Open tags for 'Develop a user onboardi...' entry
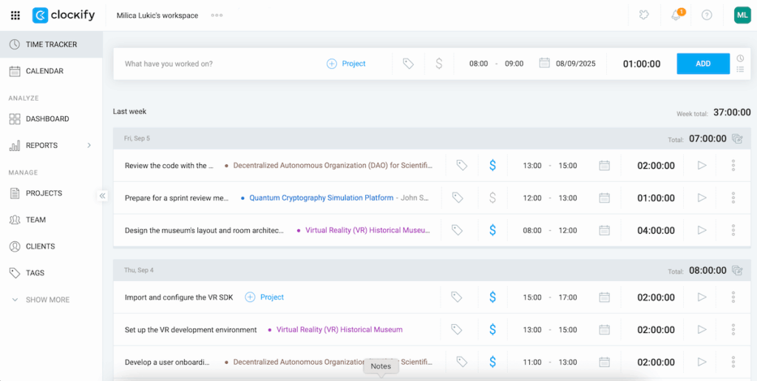Screen dimensions: 757x381 [462, 362]
